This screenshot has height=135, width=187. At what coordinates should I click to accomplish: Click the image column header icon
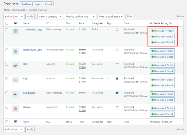tap(15, 23)
